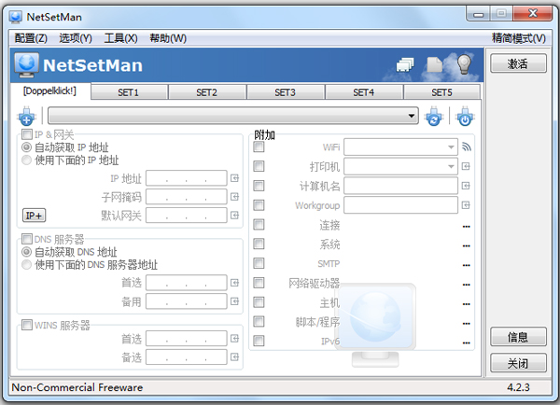
Task: Expand the WiFi dropdown list
Action: click(451, 147)
